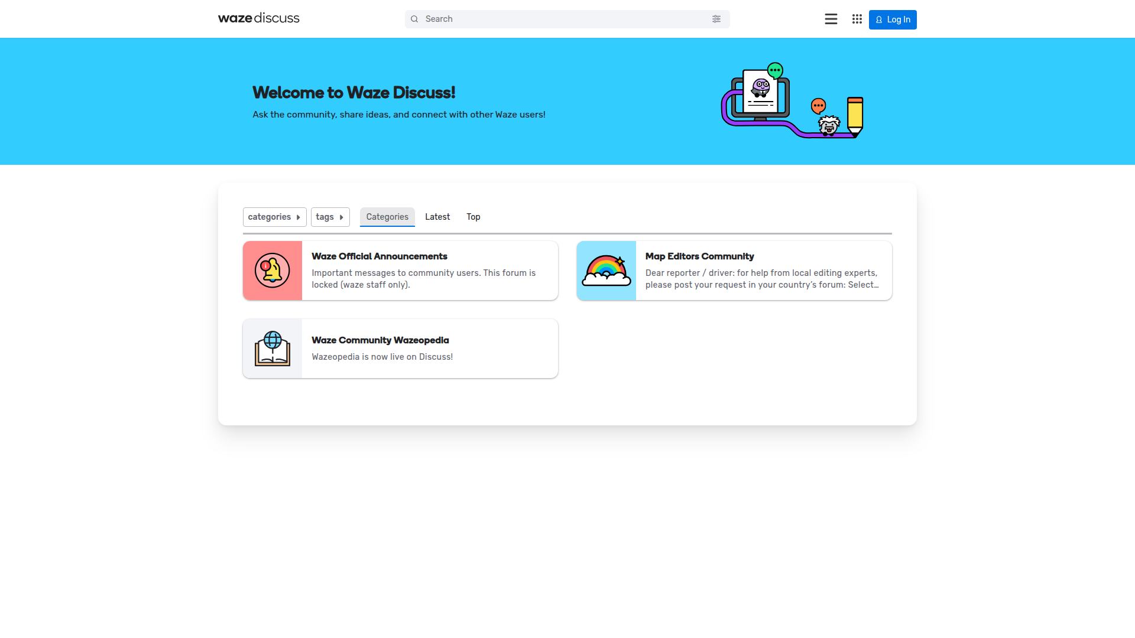The height and width of the screenshot is (638, 1135).
Task: Click the 'Ask the community, share ideas' subtitle
Action: (x=399, y=115)
